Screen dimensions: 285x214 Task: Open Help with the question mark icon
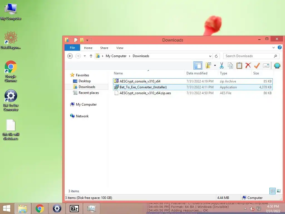[x=279, y=47]
